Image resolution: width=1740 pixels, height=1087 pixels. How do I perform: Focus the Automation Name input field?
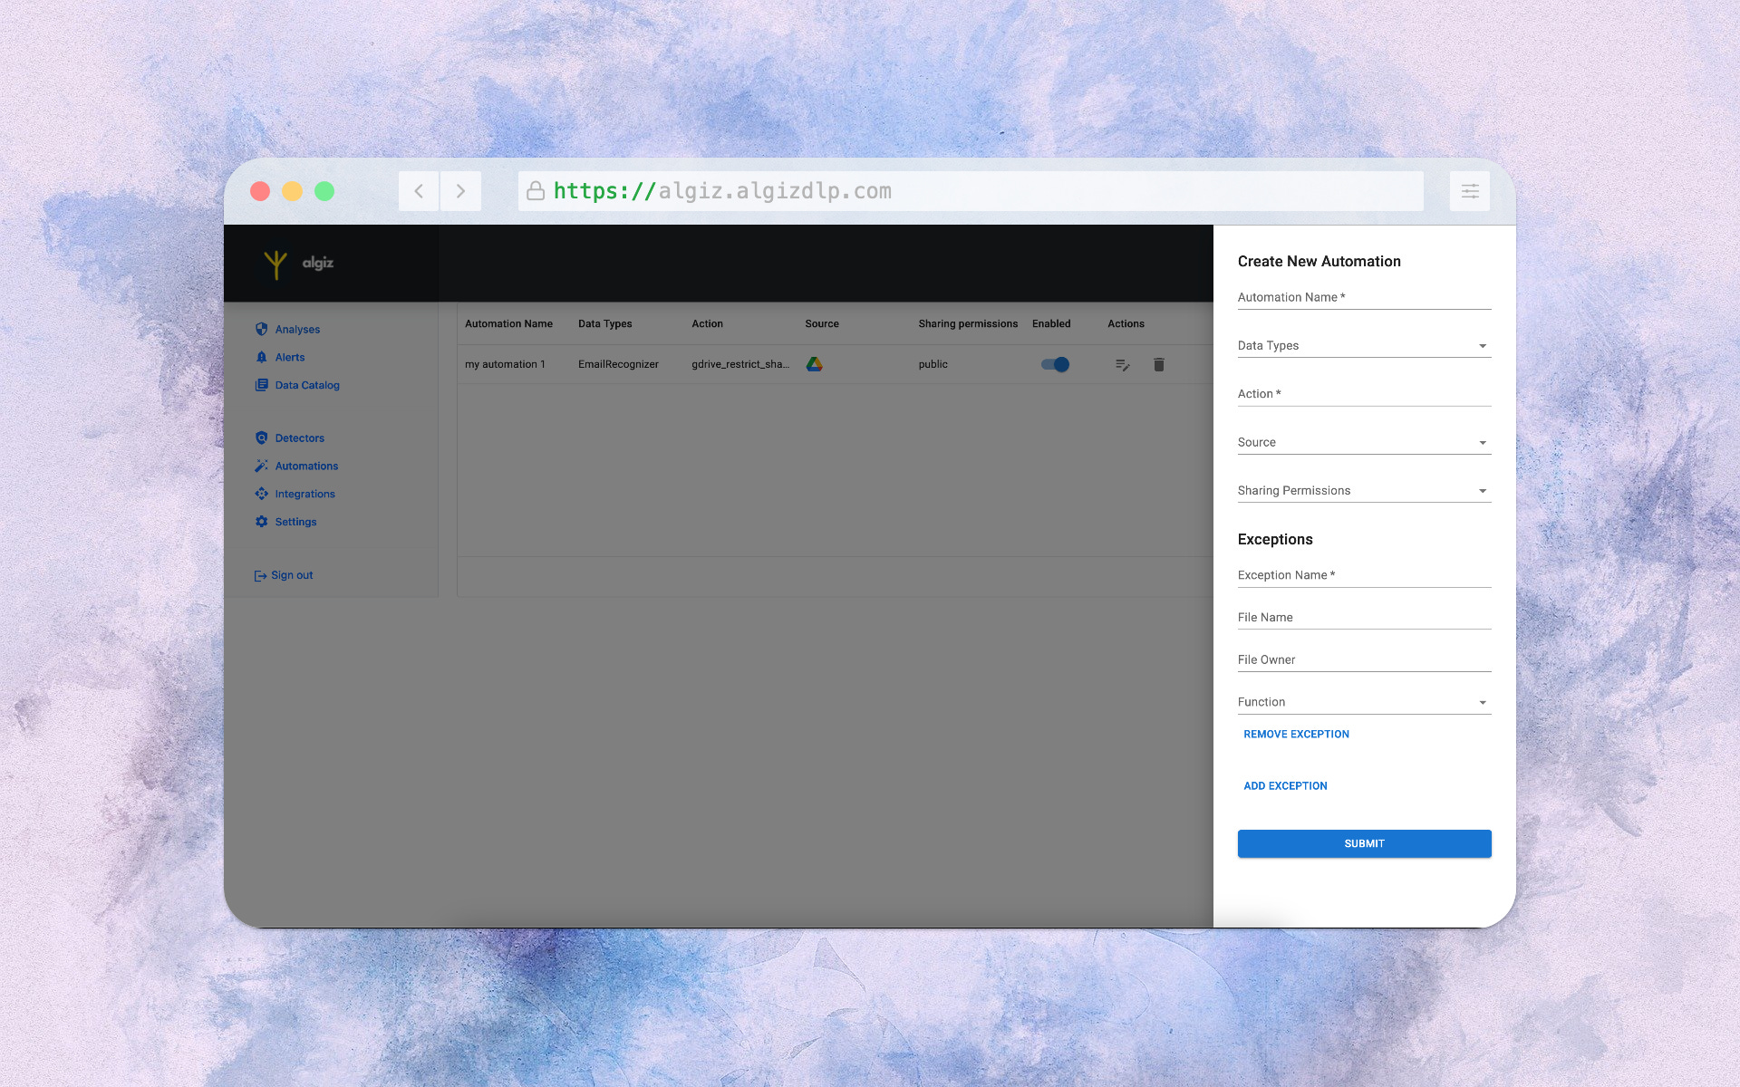click(x=1363, y=298)
